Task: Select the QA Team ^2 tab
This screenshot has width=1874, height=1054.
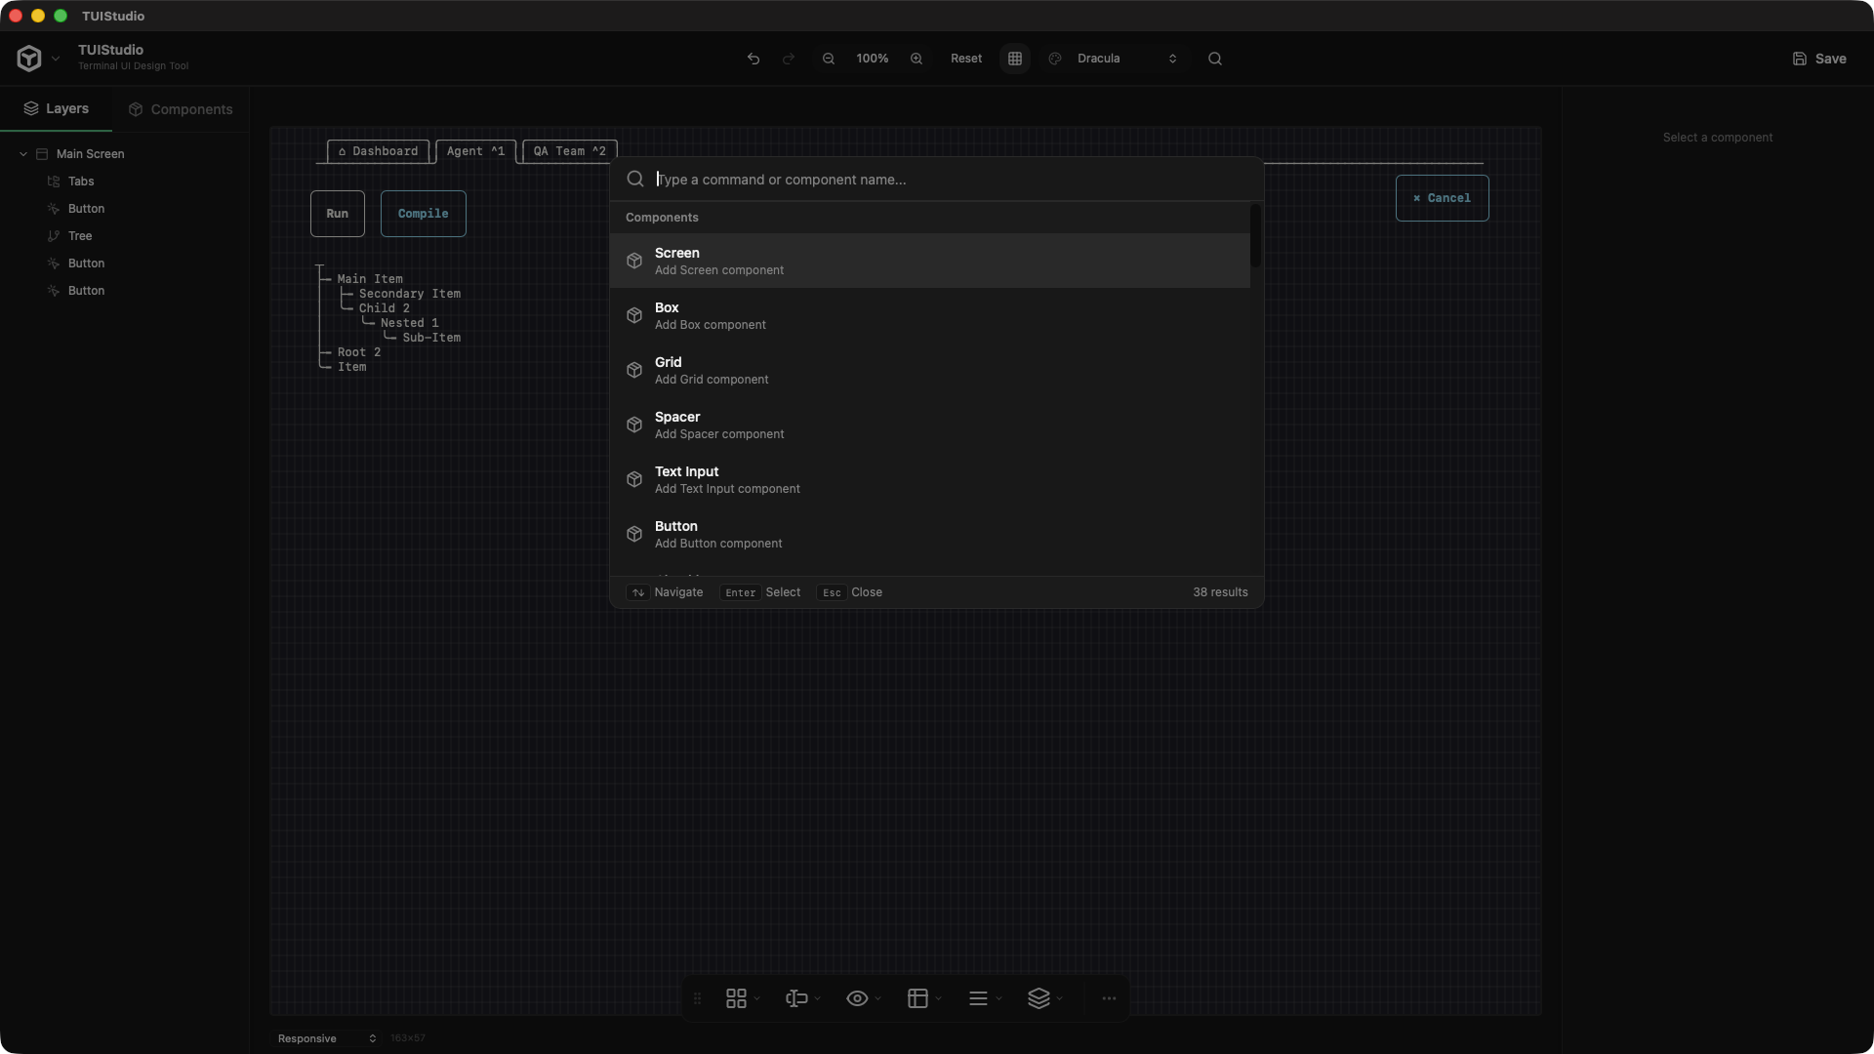Action: (x=569, y=151)
